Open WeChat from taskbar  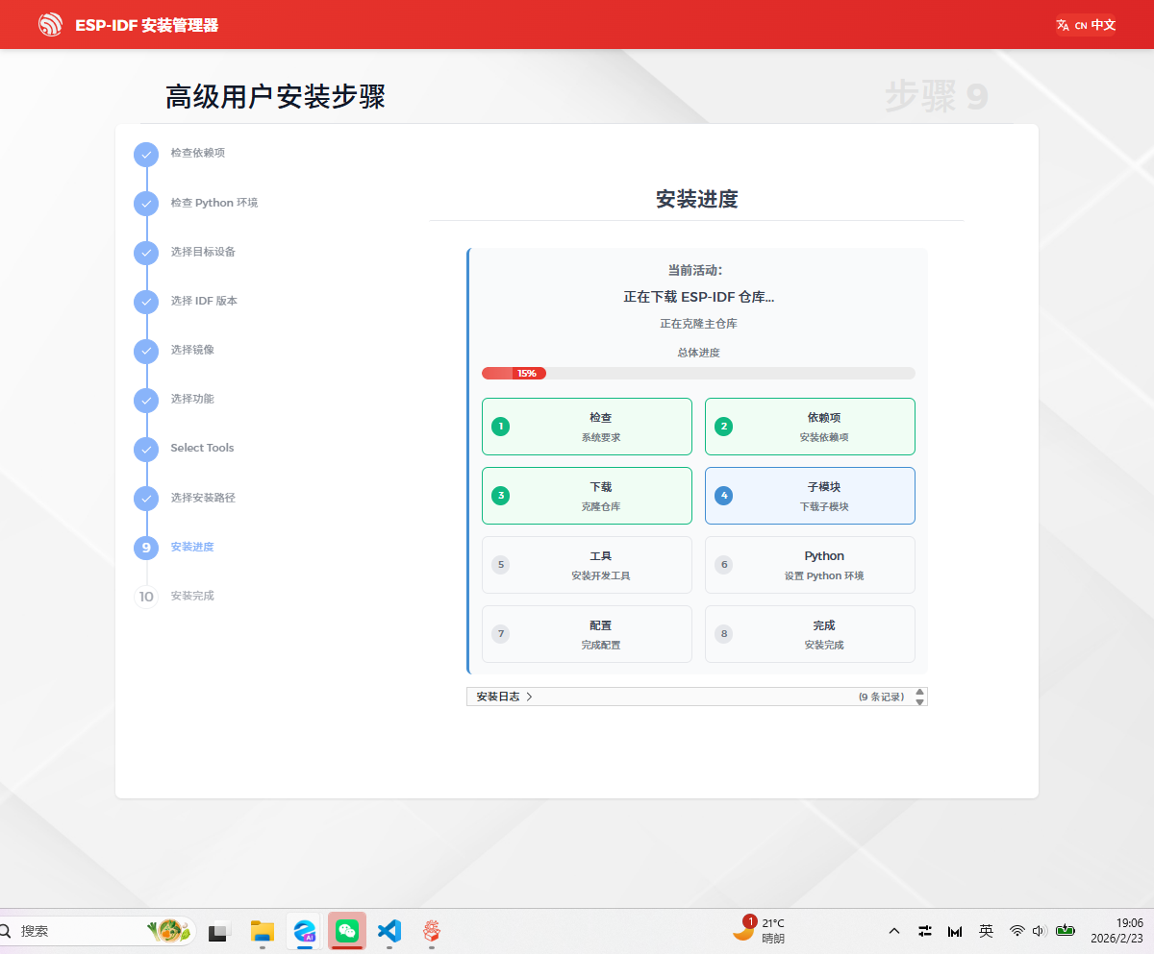click(x=347, y=931)
